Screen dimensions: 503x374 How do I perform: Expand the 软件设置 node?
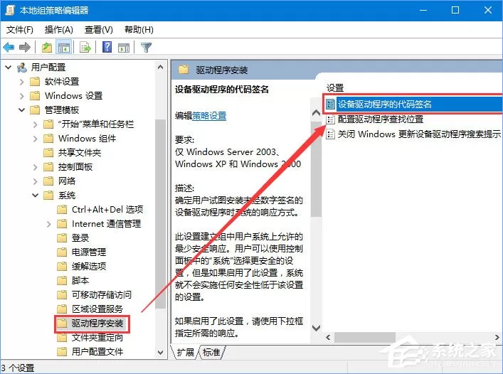[21, 82]
